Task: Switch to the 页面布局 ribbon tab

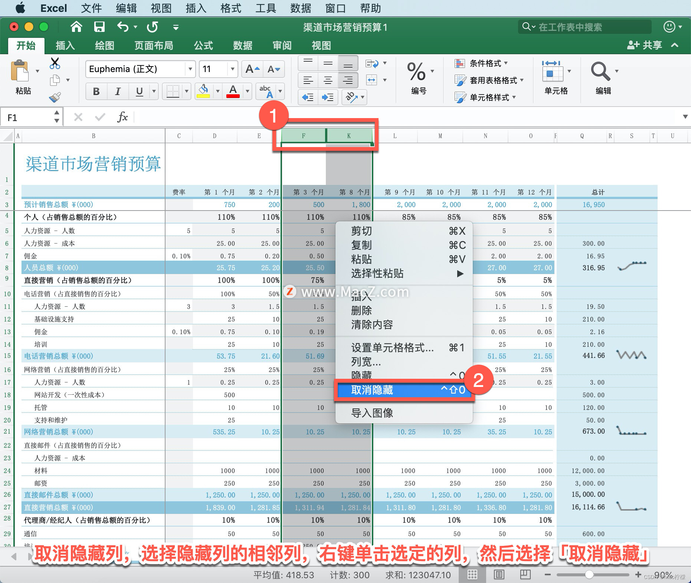Action: [154, 46]
